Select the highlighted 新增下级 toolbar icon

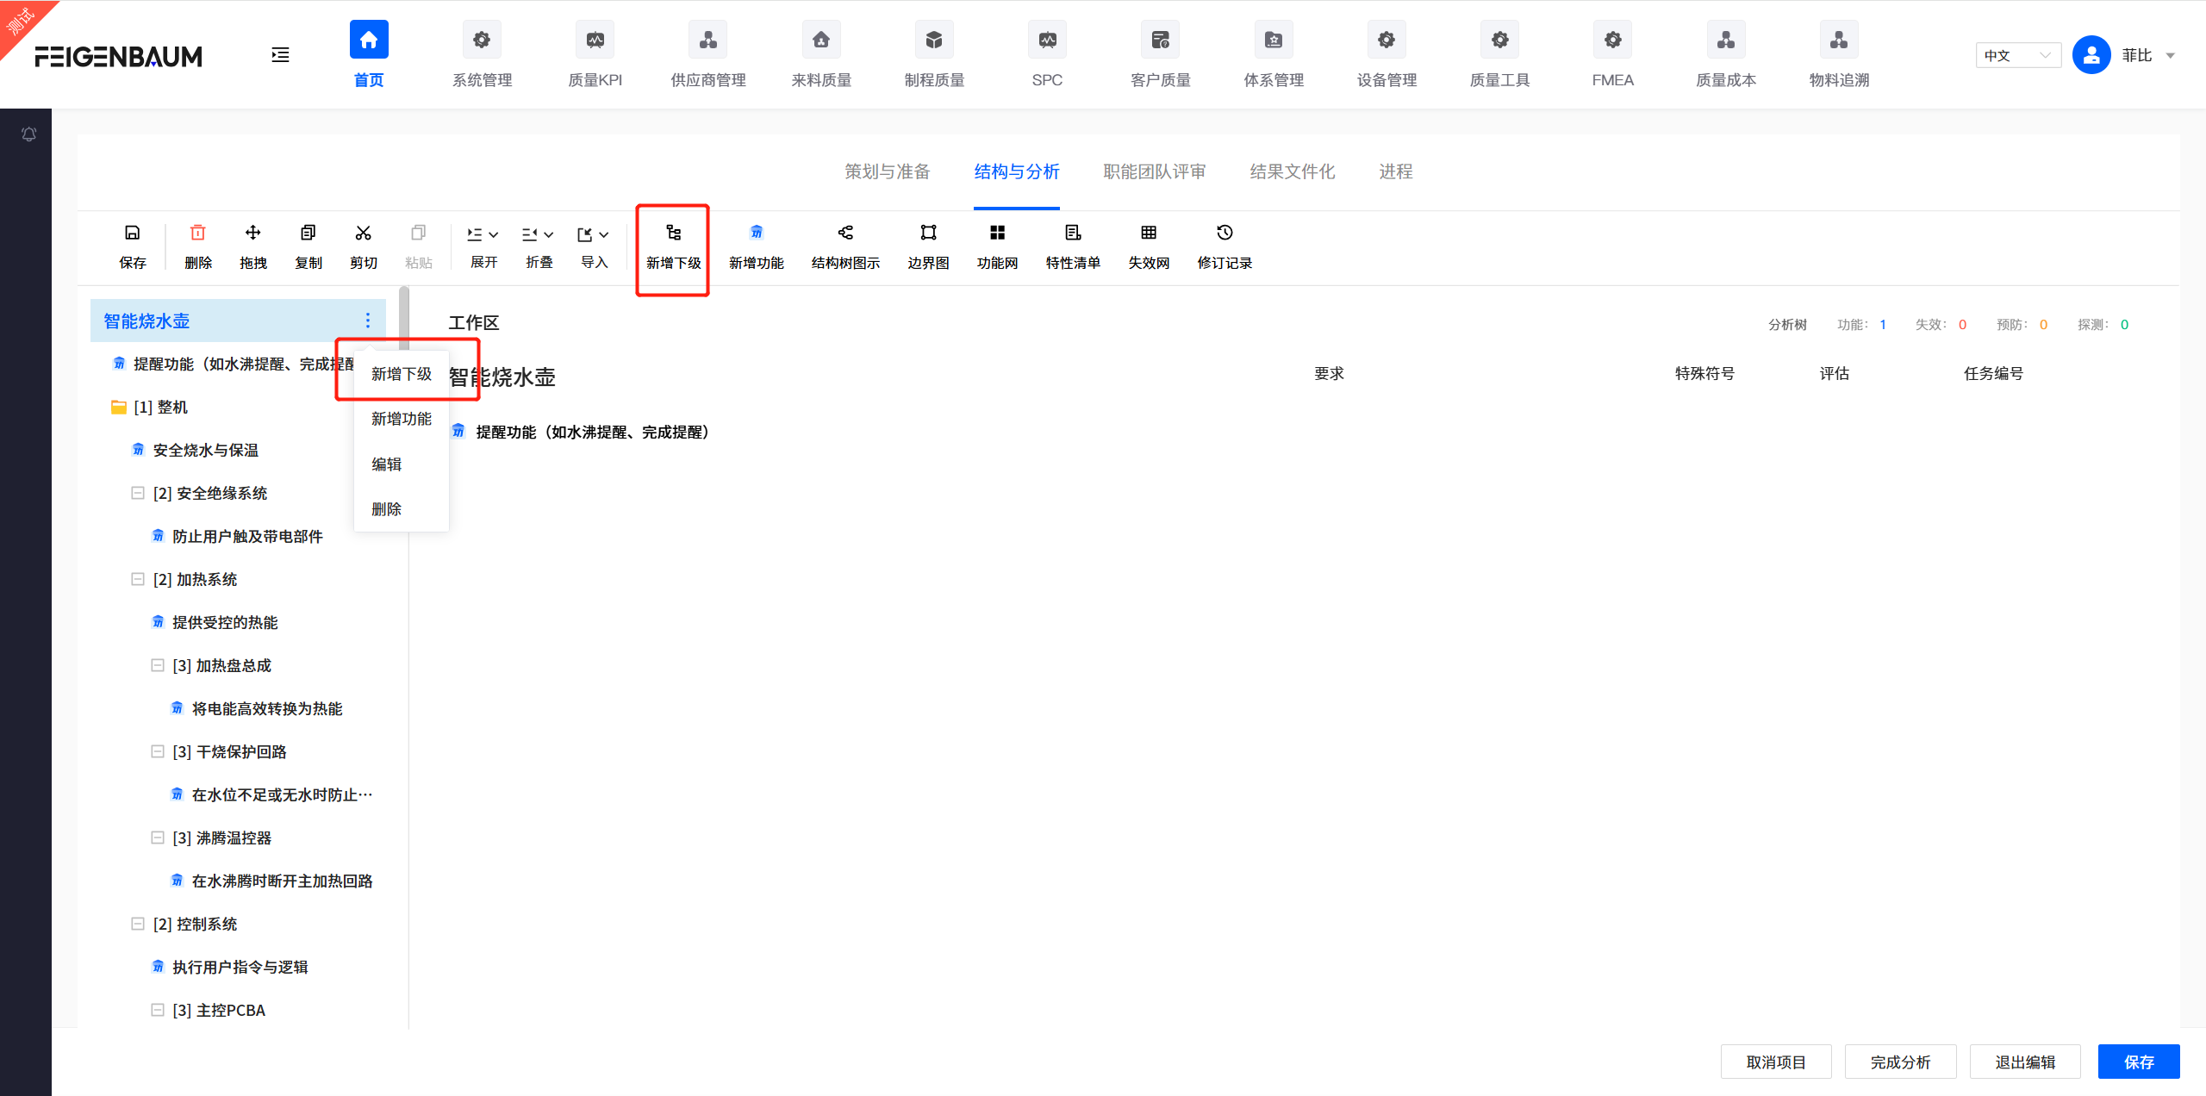[x=672, y=244]
